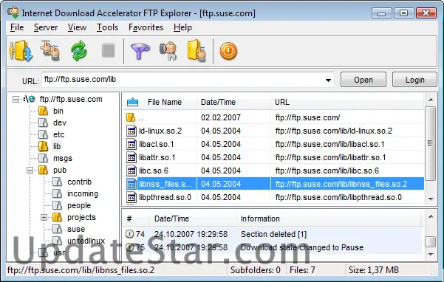Click the 02.02.2007 date cell
This screenshot has height=282, width=444.
click(221, 117)
